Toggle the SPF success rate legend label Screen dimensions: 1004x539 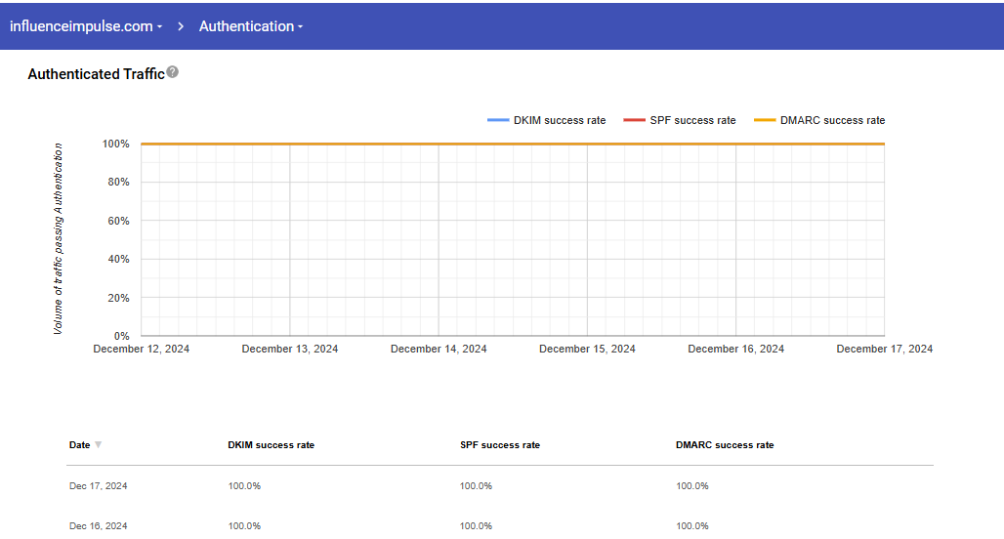pyautogui.click(x=692, y=121)
